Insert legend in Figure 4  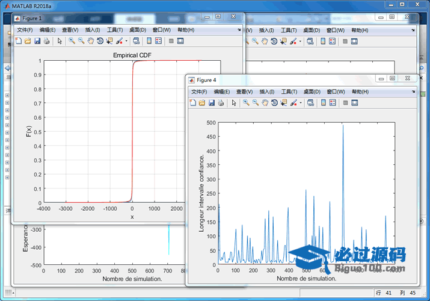click(x=333, y=103)
